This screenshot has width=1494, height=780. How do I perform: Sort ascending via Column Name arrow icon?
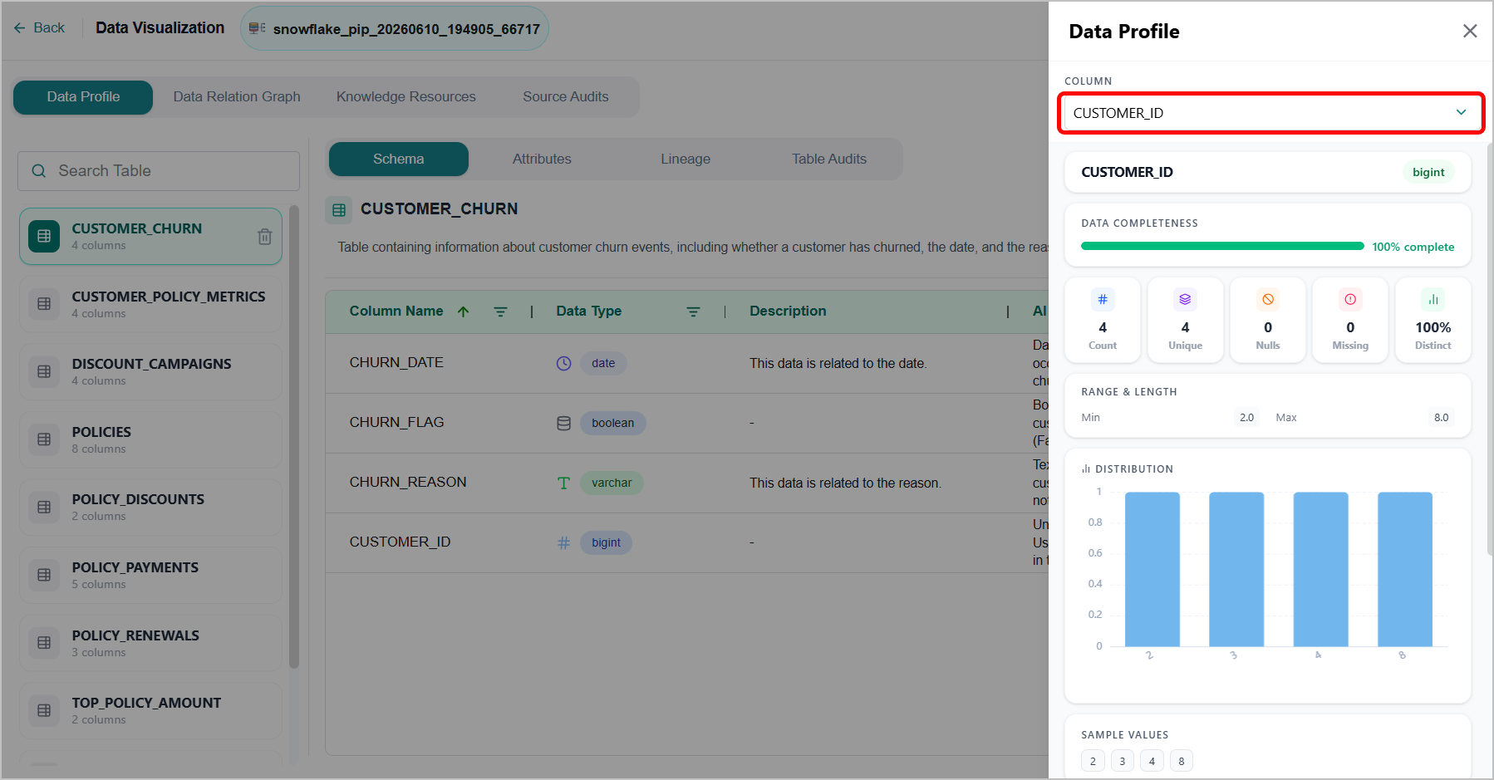point(463,312)
